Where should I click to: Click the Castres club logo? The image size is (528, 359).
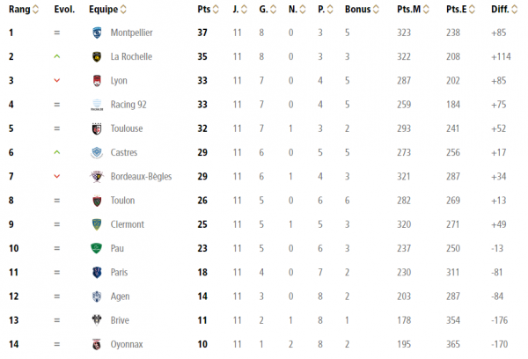click(x=97, y=152)
